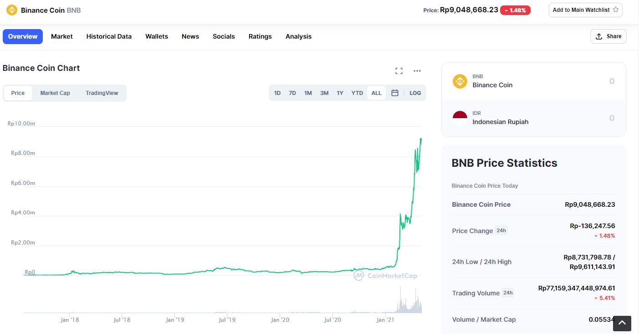The height and width of the screenshot is (334, 639).
Task: Switch chart to Market Cap
Action: pyautogui.click(x=55, y=93)
